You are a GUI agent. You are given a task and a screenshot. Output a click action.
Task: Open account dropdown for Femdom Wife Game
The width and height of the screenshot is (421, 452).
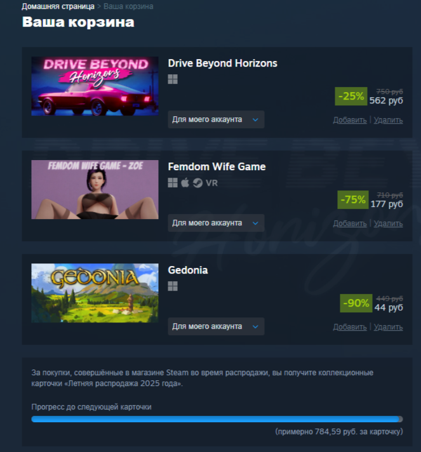tap(216, 223)
